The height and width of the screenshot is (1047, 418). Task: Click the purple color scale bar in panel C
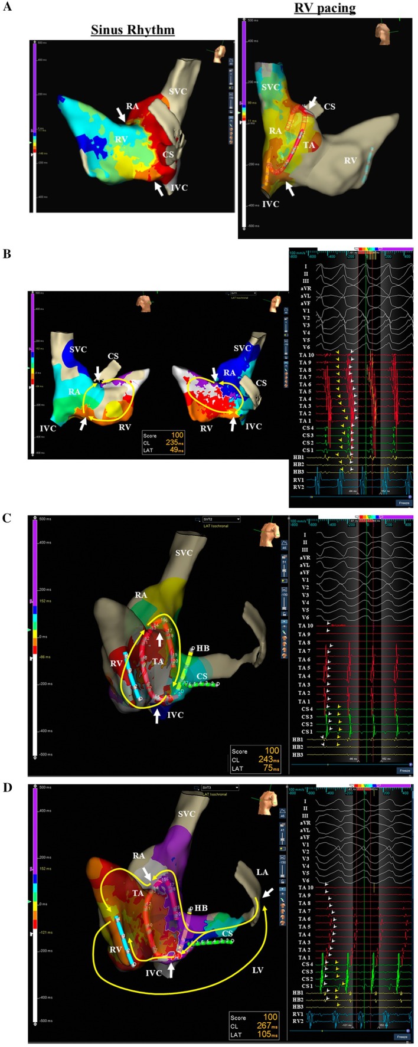coord(34,561)
